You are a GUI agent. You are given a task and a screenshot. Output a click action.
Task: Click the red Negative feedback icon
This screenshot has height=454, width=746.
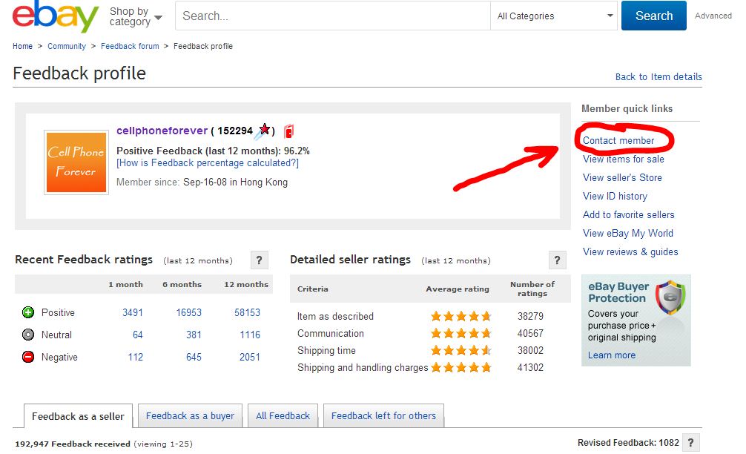(28, 358)
